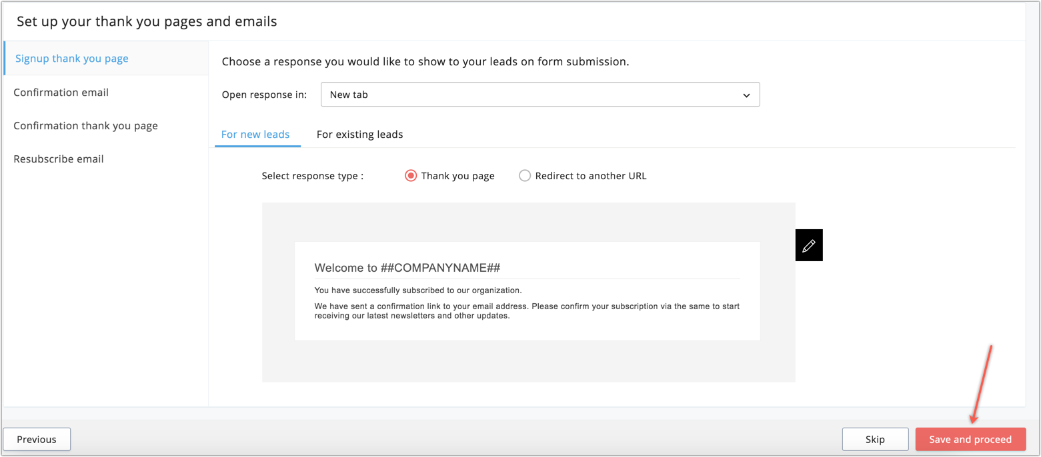The height and width of the screenshot is (457, 1041).
Task: Open Resubscribe email section
Action: tap(59, 159)
